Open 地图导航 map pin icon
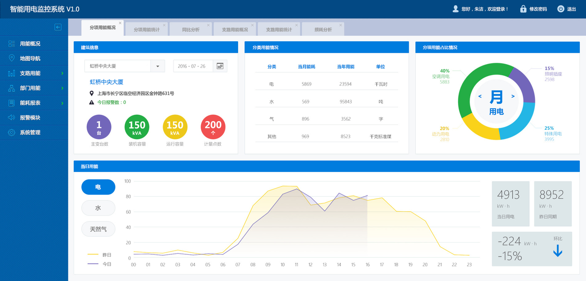 [x=12, y=58]
